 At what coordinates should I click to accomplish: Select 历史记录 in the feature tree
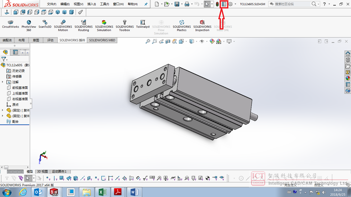coord(19,71)
